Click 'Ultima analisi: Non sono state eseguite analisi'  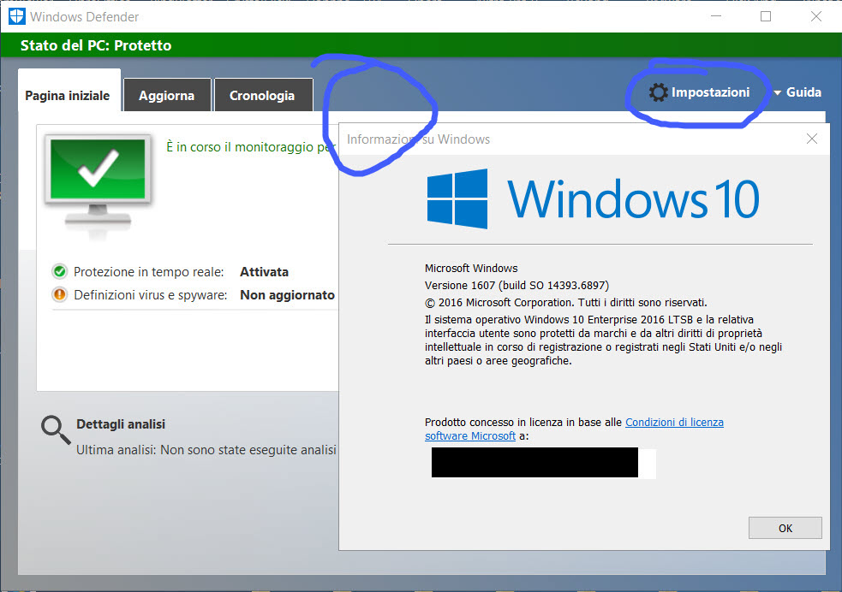click(206, 450)
